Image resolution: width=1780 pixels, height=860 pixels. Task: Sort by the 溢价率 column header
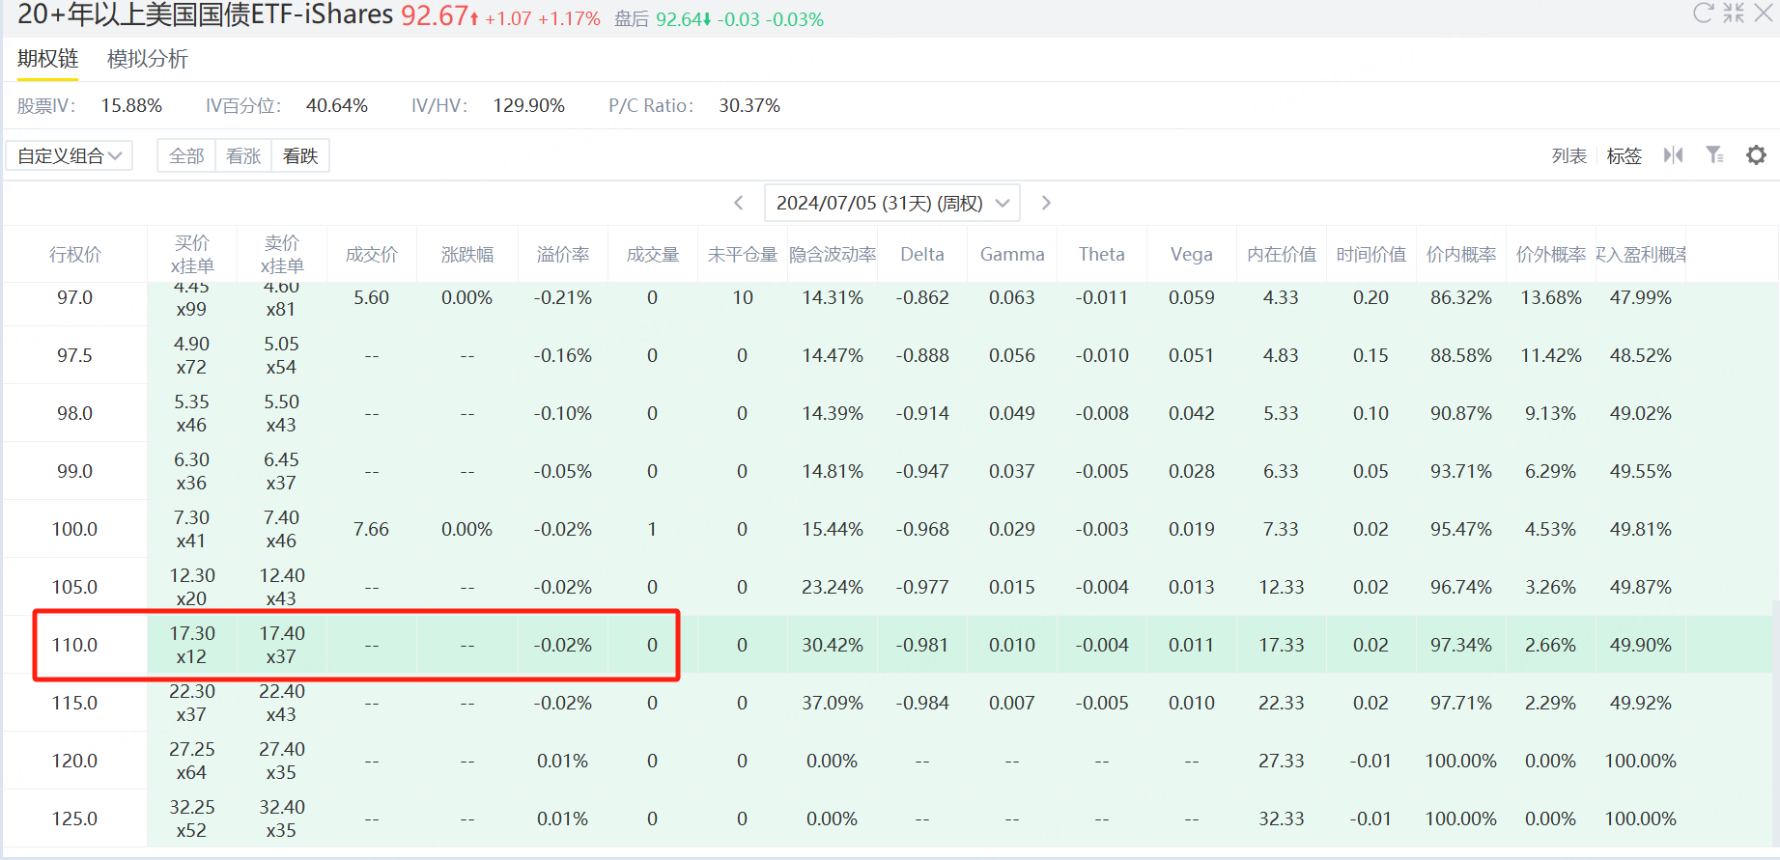[x=563, y=255]
